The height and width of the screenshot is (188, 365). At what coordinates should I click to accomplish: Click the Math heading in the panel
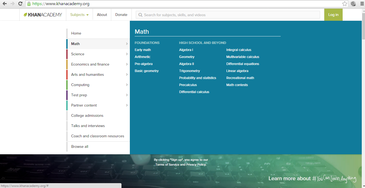coord(142,32)
